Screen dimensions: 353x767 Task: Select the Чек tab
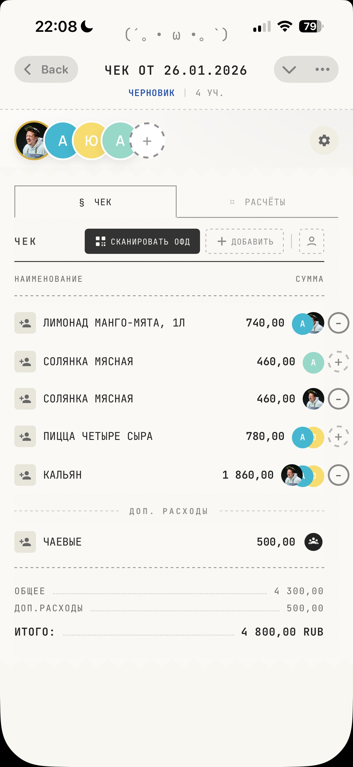coord(95,202)
